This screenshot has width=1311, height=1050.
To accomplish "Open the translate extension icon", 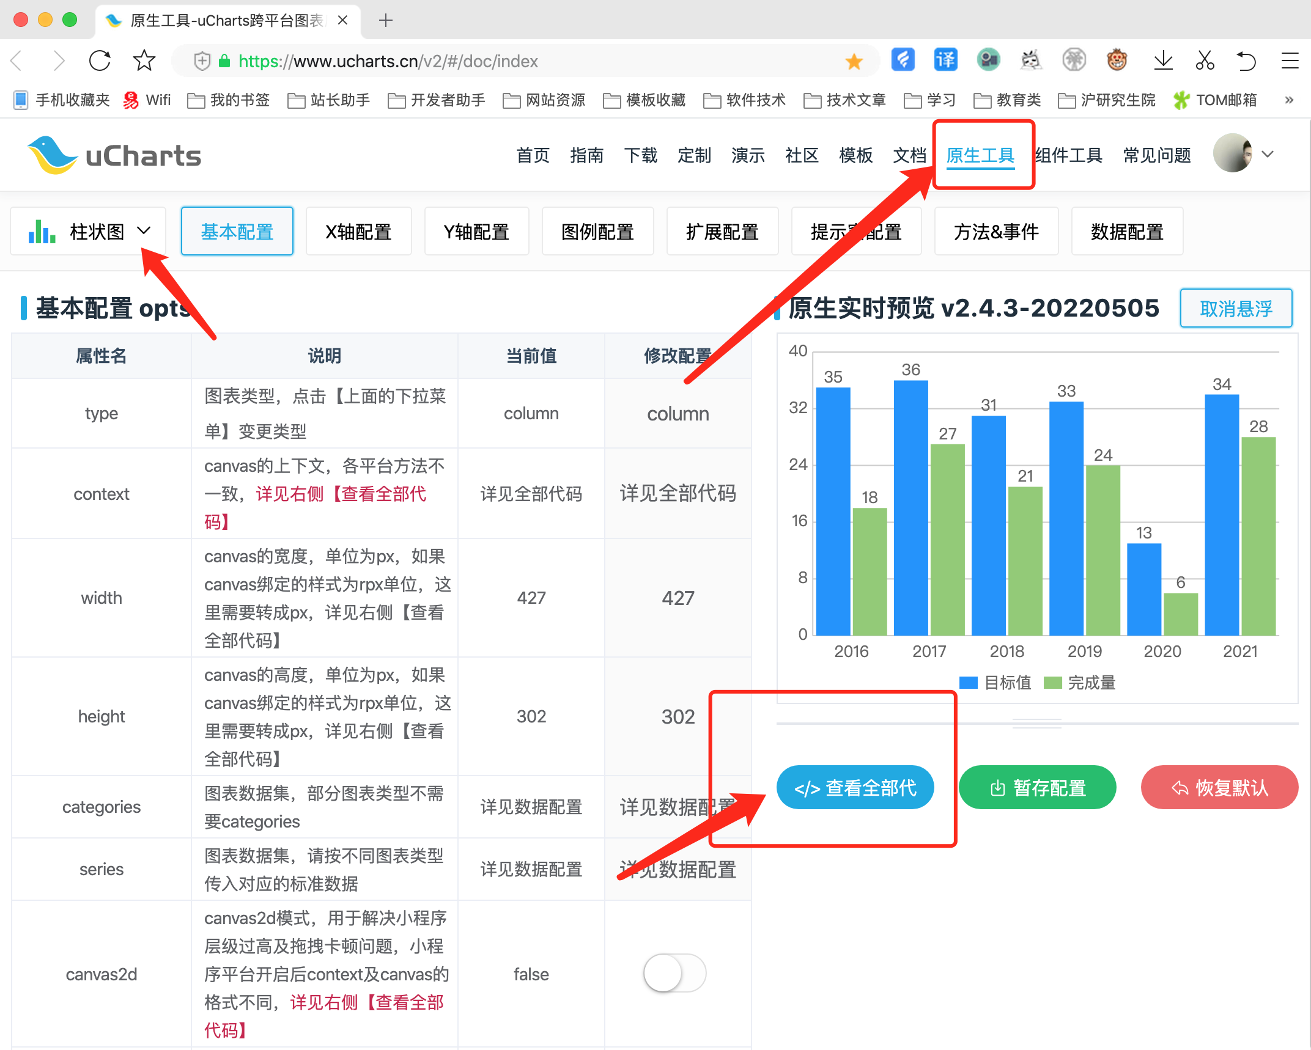I will [x=945, y=60].
